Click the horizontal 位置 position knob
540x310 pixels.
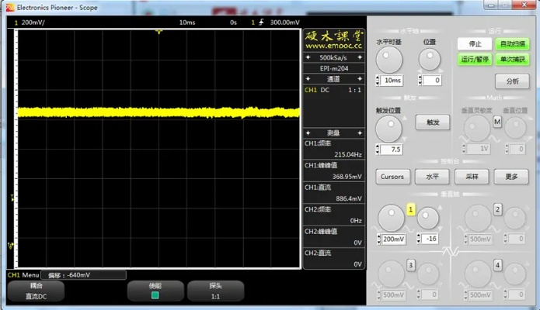[429, 59]
